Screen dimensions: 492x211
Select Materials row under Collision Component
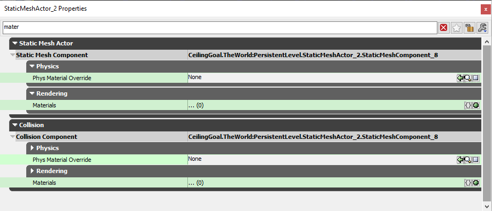(44, 183)
